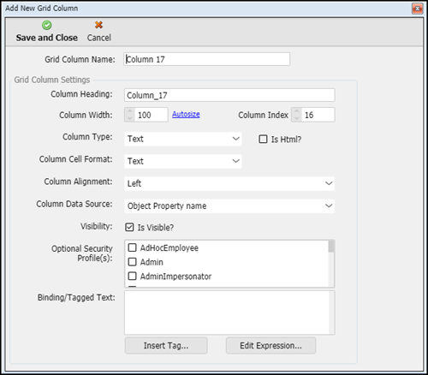Click the green Save and Close checkmark icon
This screenshot has height=375, width=428.
(x=47, y=25)
